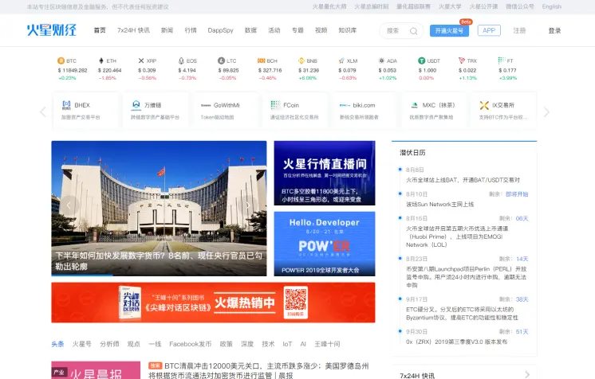Open the 知识库 nav item
The image size is (595, 379).
[347, 30]
